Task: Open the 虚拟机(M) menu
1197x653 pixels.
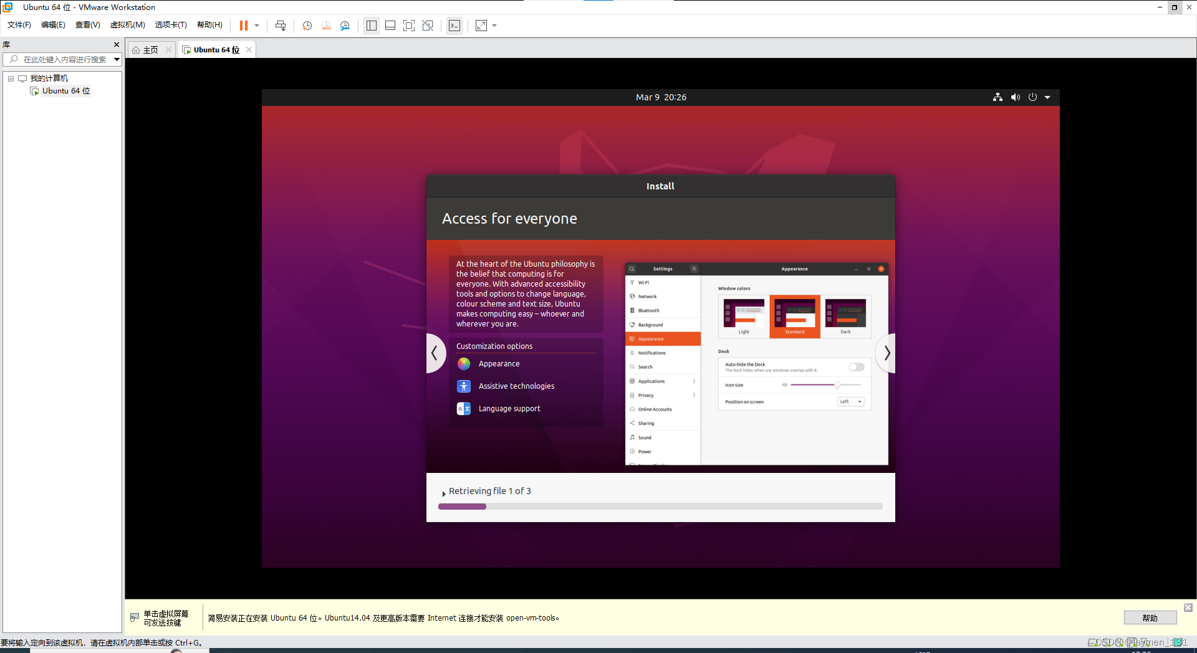Action: click(x=127, y=25)
